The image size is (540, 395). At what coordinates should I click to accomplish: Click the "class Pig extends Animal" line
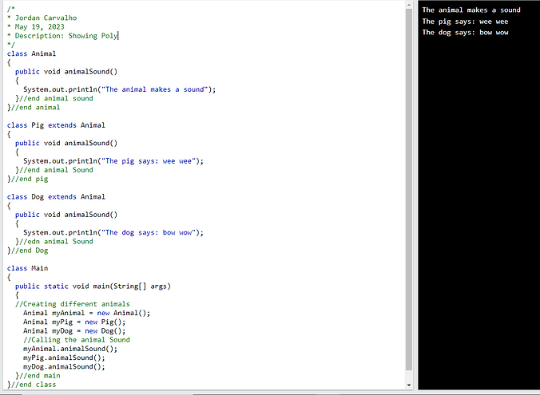(x=56, y=125)
